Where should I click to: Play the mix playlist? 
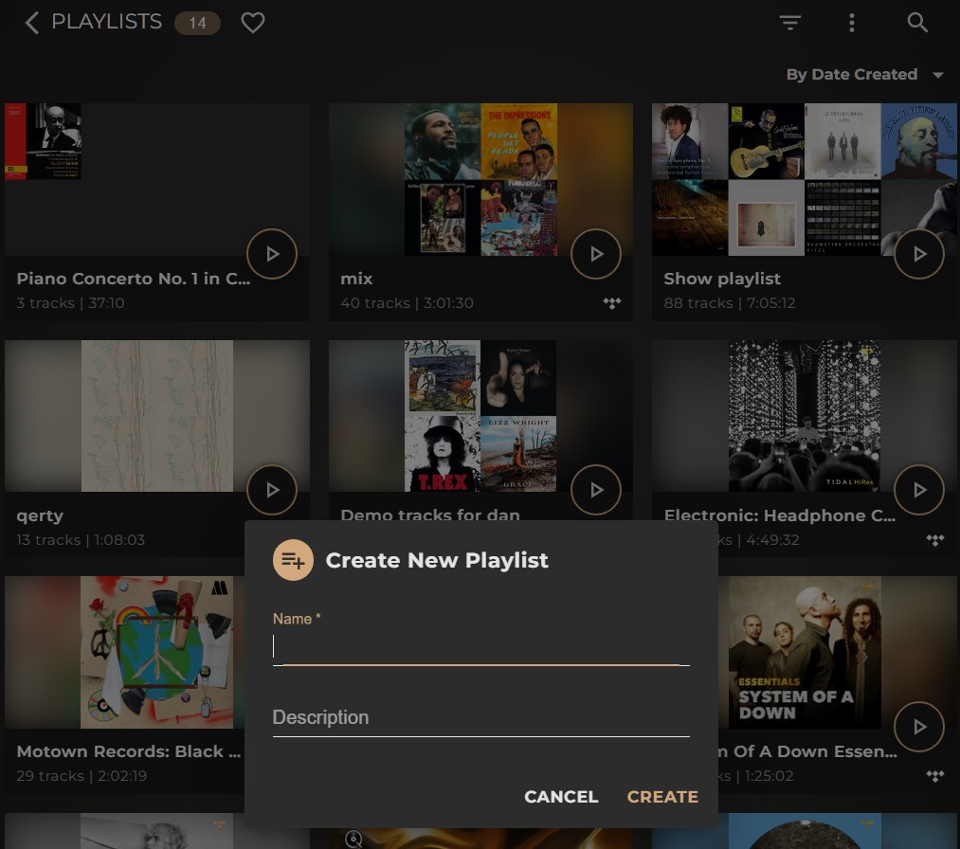click(596, 254)
